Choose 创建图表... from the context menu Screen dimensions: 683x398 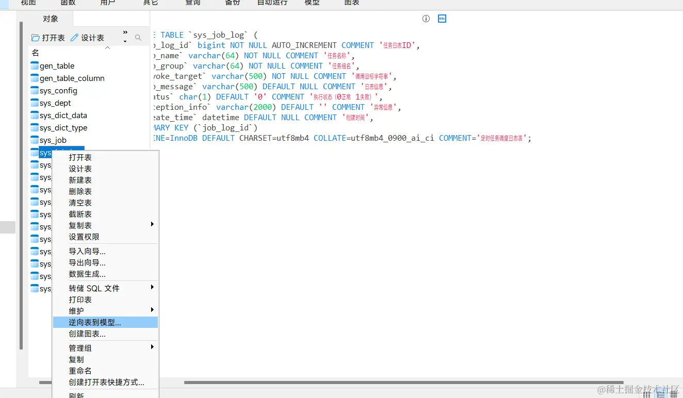(x=106, y=334)
